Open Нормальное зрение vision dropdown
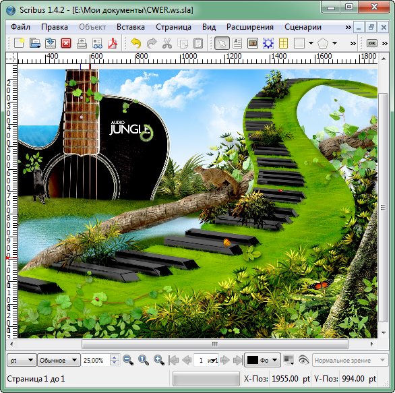 click(350, 360)
